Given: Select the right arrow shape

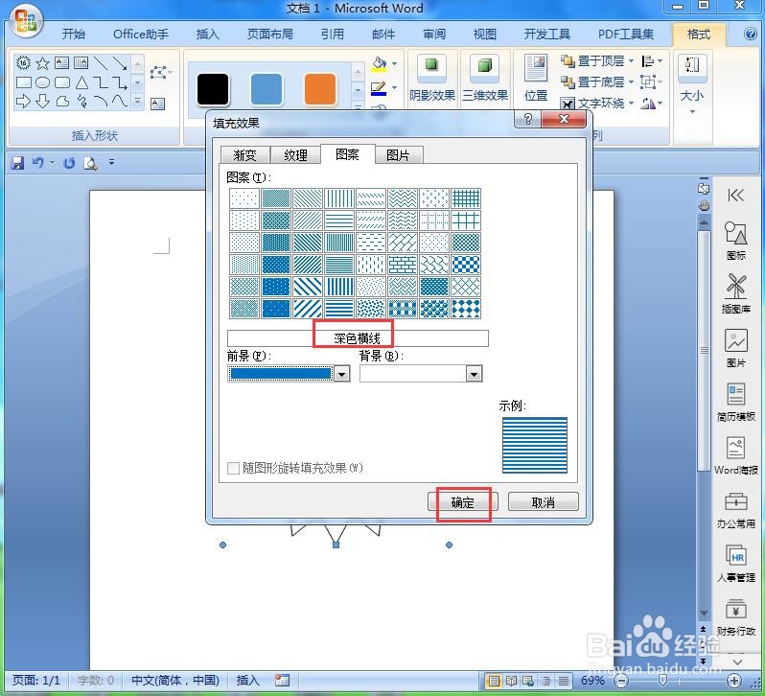Looking at the screenshot, I should tap(23, 102).
